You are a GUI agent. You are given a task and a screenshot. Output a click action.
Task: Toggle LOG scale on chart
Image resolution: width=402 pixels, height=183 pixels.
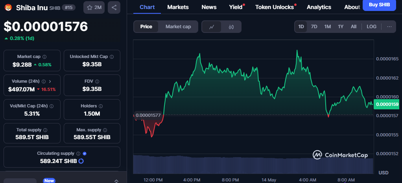(x=371, y=27)
